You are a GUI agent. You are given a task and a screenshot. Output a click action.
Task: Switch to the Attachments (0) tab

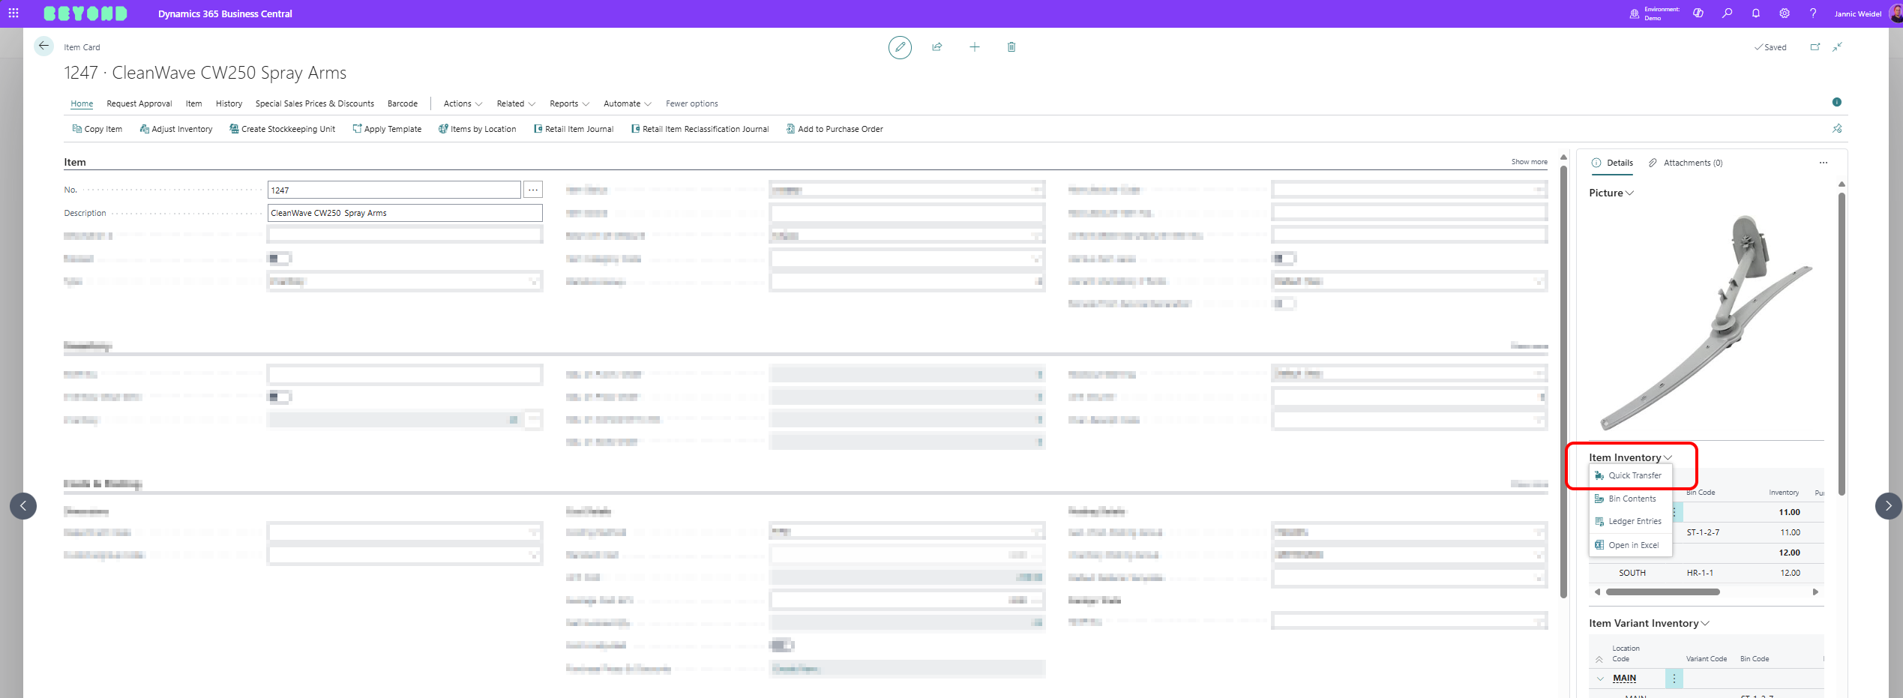tap(1692, 163)
